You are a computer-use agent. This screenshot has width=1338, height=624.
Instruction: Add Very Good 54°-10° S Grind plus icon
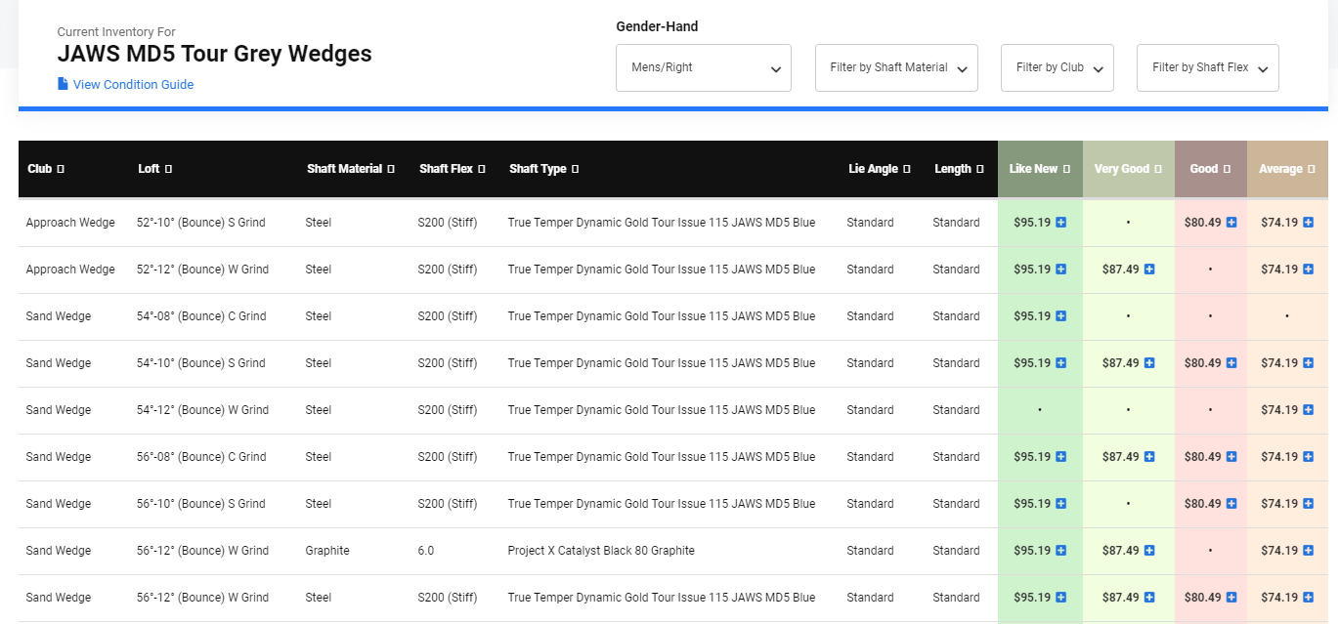1149,363
